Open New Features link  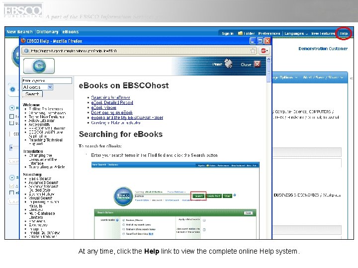323,34
